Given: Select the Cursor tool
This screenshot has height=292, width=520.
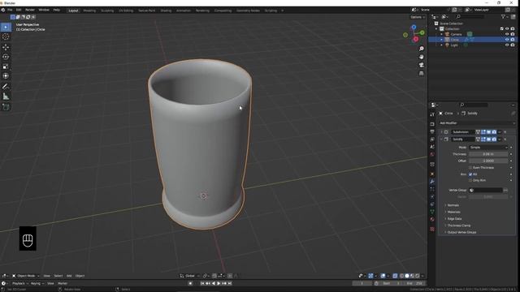Looking at the screenshot, I should click(6, 36).
